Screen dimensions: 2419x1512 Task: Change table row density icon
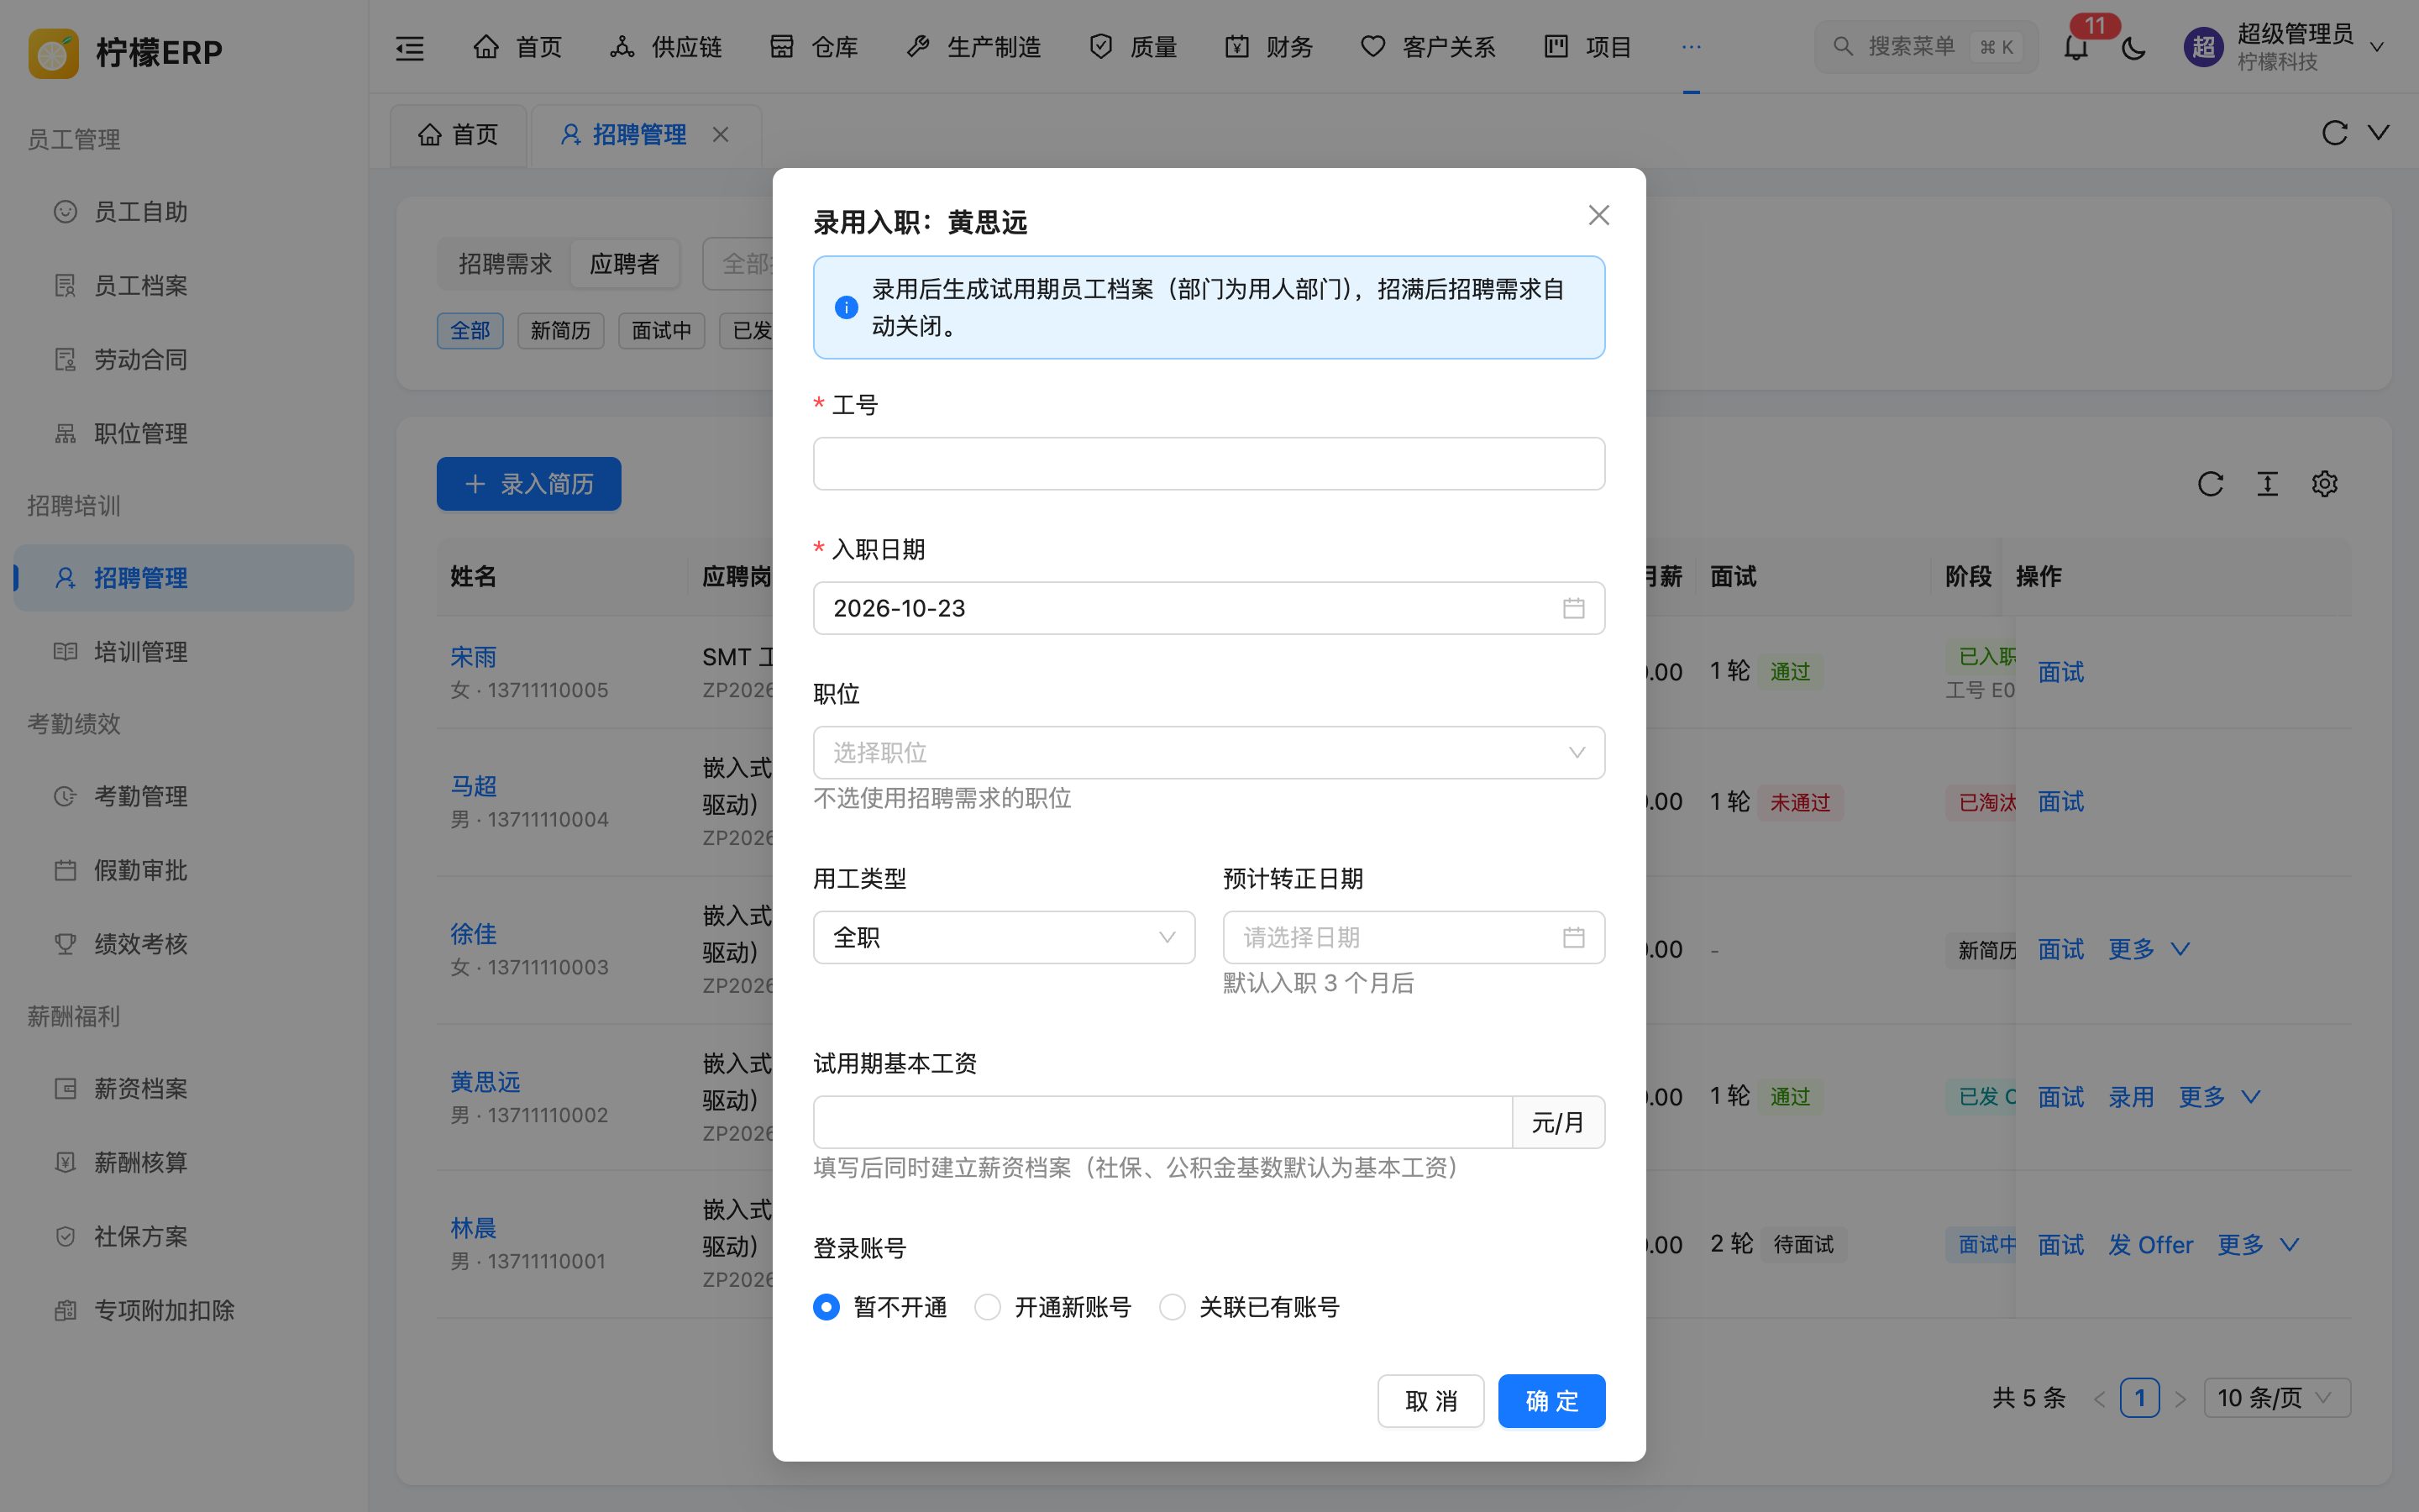2267,484
